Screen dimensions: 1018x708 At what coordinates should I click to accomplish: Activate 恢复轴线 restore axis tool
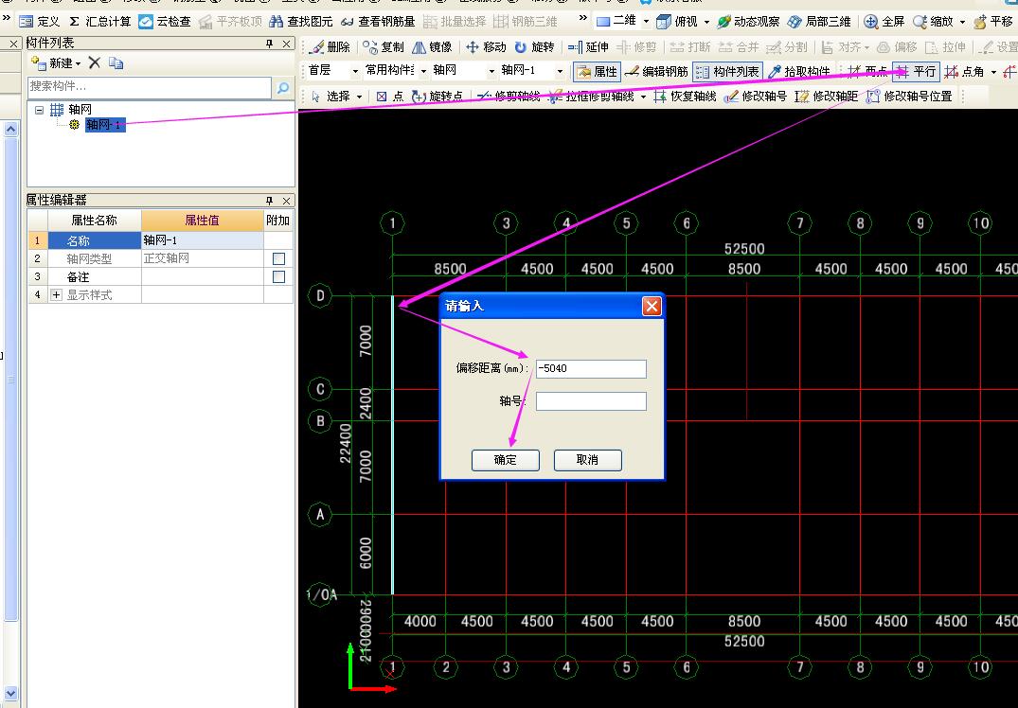(685, 96)
